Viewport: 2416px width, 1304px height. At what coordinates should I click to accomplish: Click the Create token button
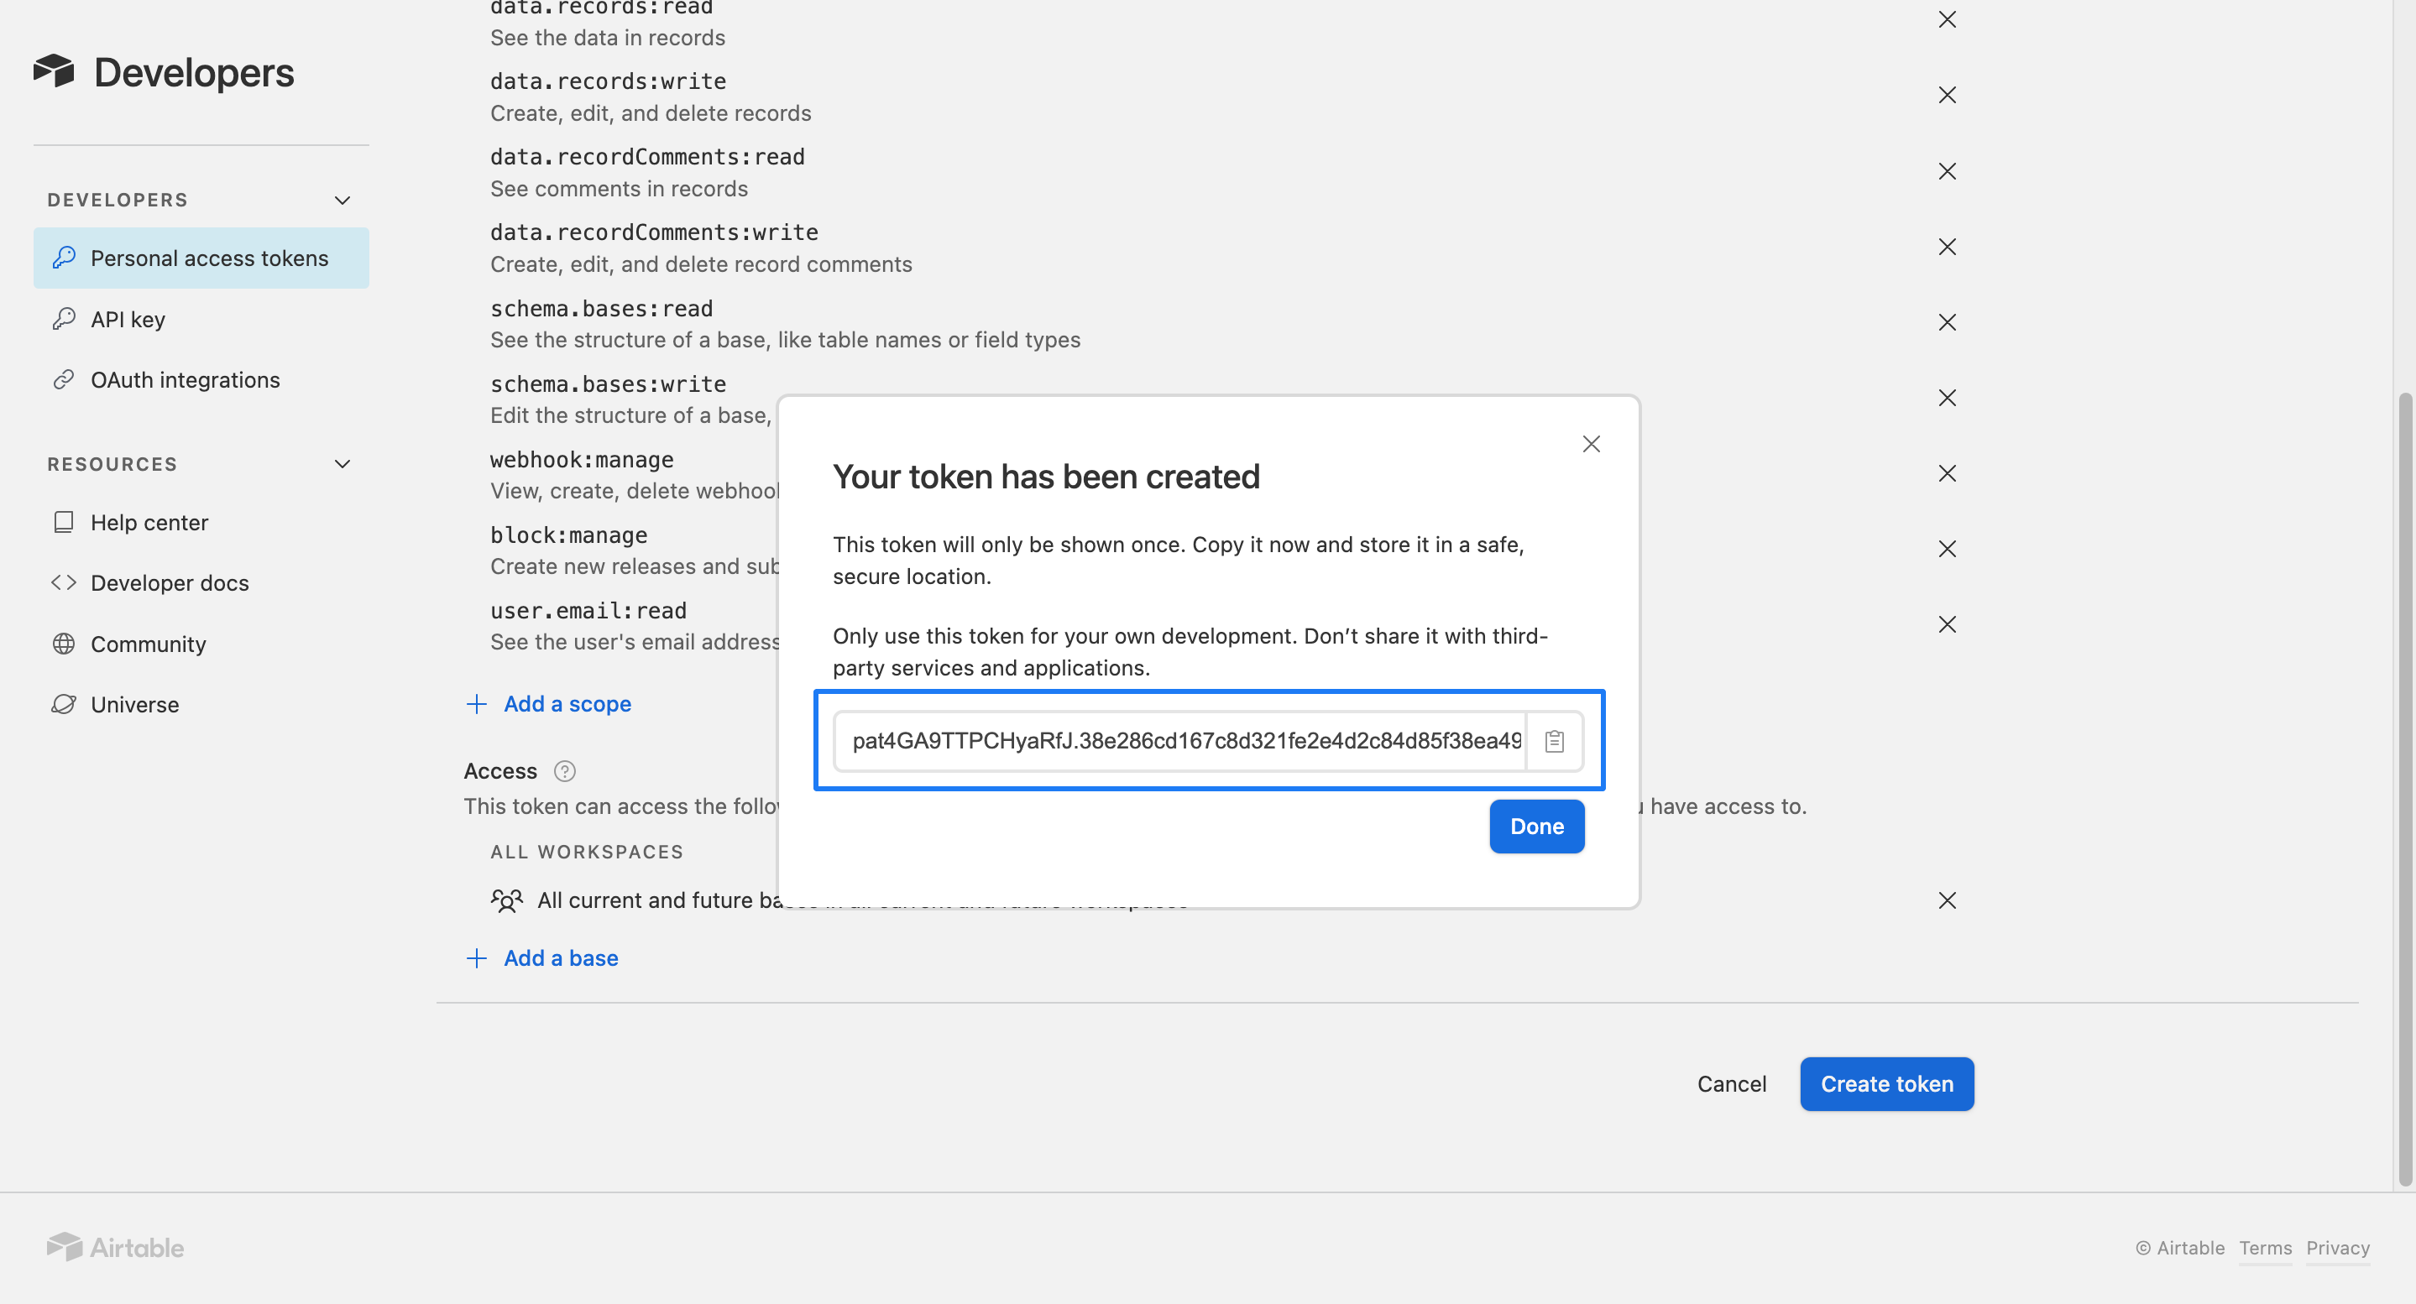tap(1886, 1083)
